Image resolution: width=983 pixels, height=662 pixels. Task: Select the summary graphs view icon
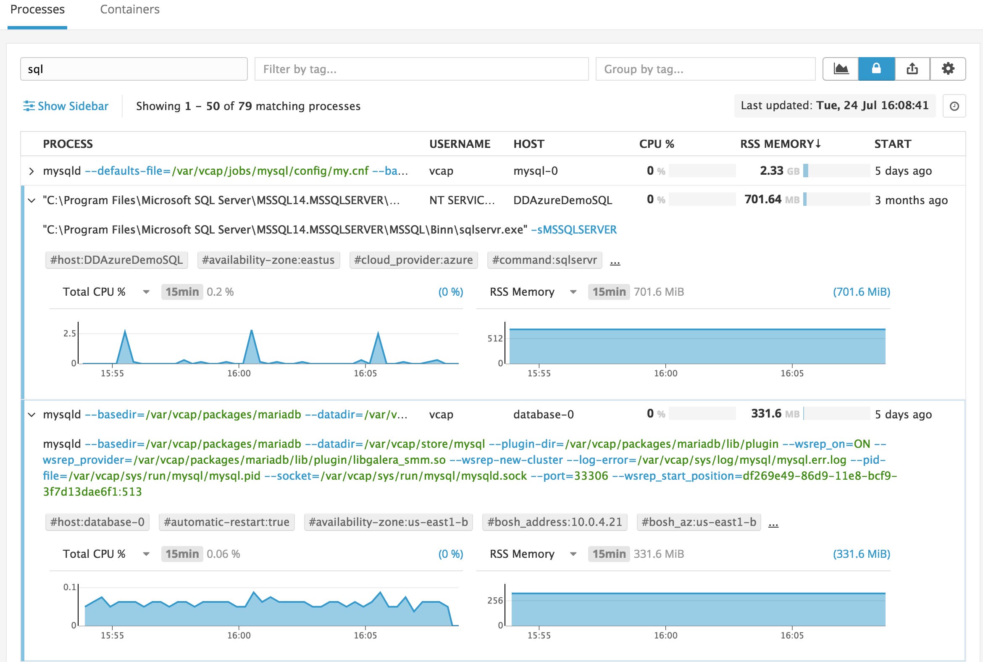pos(840,68)
